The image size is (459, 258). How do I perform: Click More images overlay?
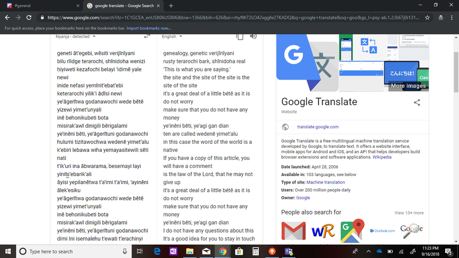coord(409,85)
